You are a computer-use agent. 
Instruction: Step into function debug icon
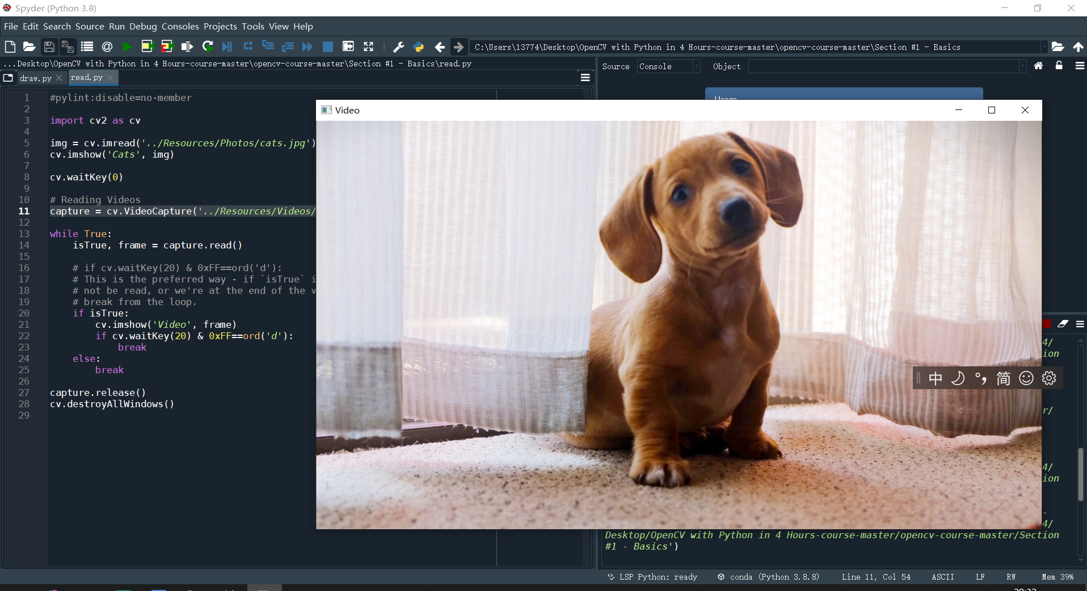(268, 47)
